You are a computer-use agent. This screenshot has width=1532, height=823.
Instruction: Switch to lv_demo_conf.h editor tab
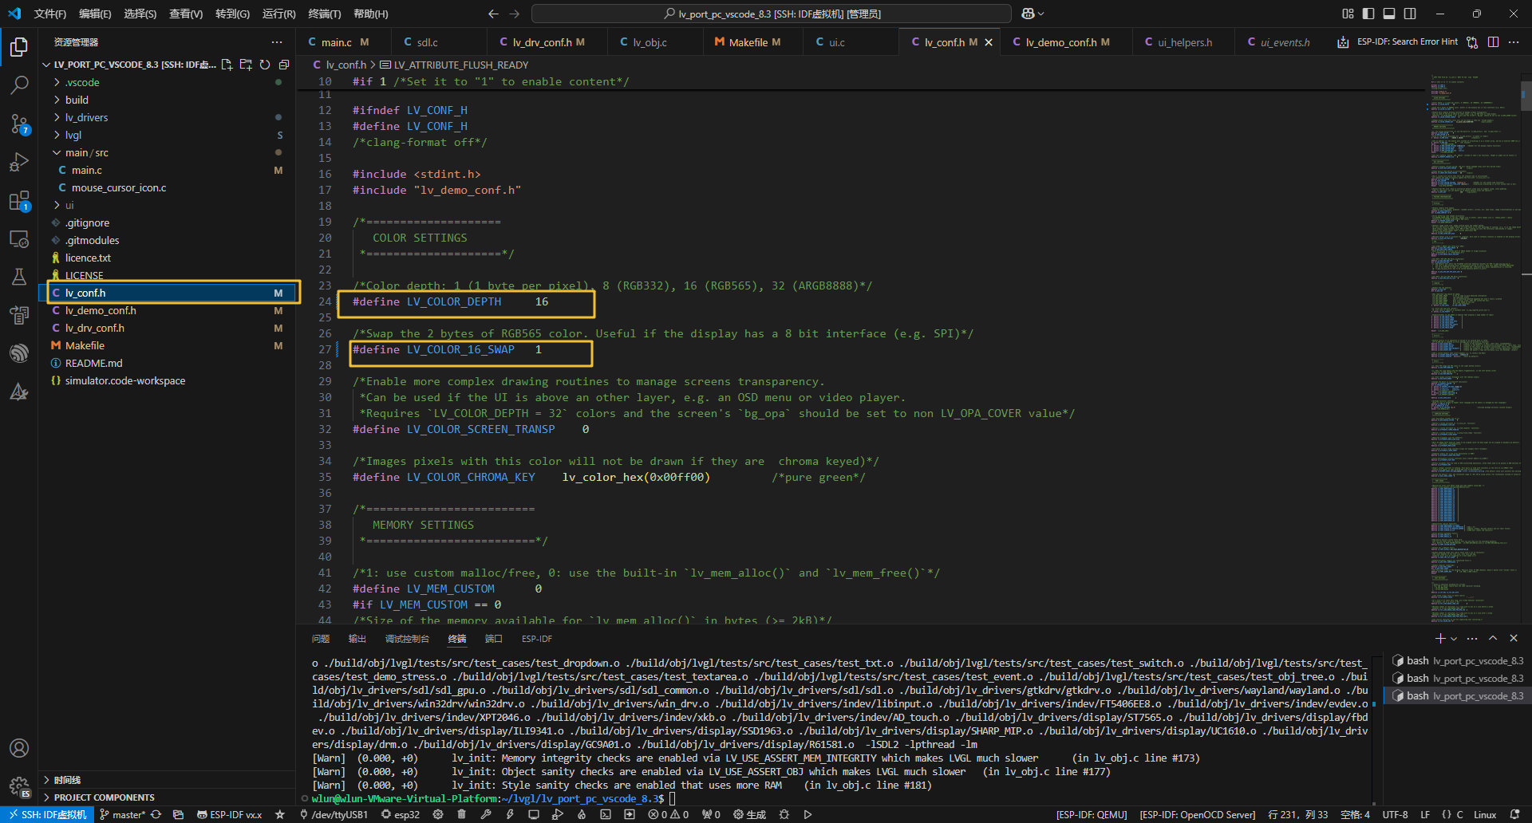pos(1061,42)
